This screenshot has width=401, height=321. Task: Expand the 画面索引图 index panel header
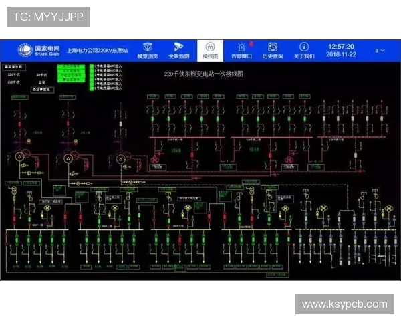13,67
